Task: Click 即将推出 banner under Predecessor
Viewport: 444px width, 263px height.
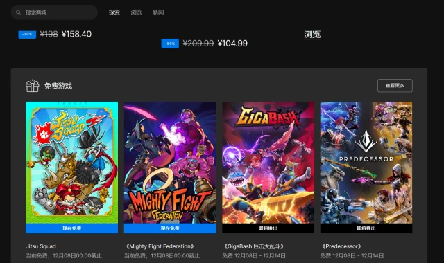Action: point(366,228)
